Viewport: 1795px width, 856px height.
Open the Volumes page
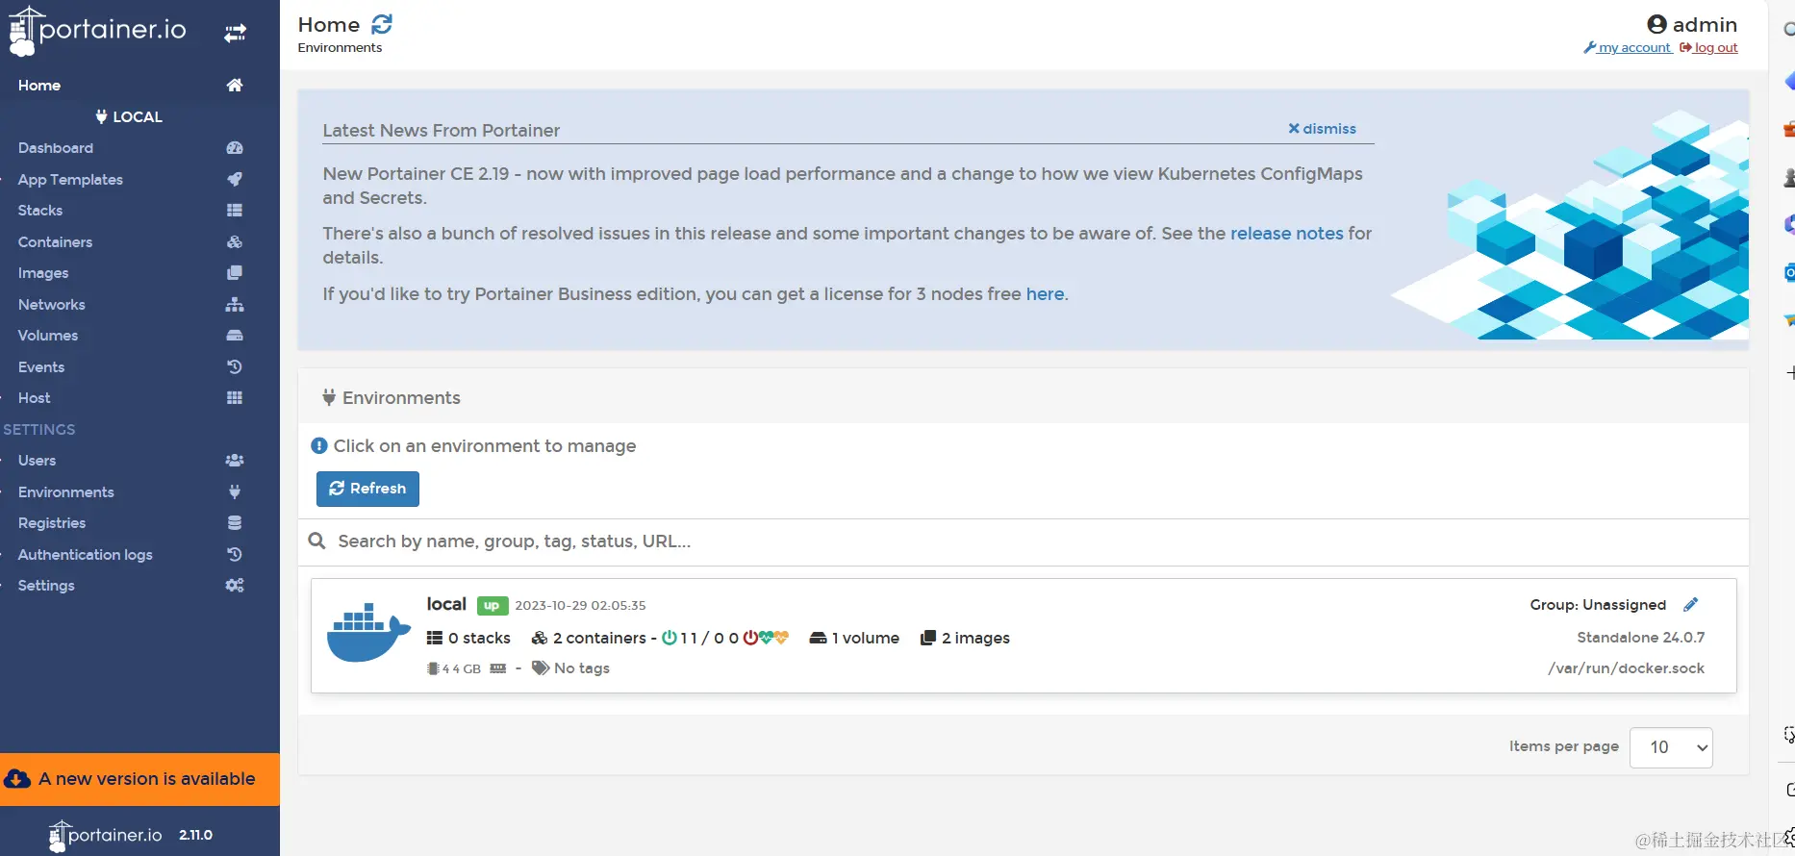48,336
